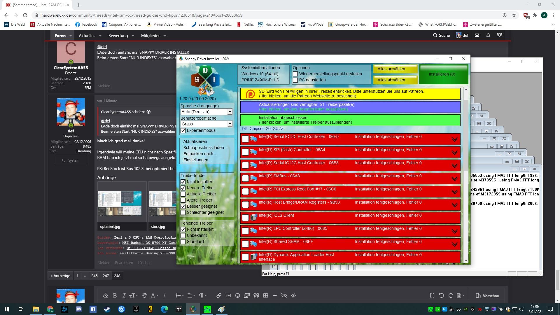Screen dimensions: 560x315
Task: Expand Intel(R) PCI Express Root Port #17 row
Action: tap(454, 192)
